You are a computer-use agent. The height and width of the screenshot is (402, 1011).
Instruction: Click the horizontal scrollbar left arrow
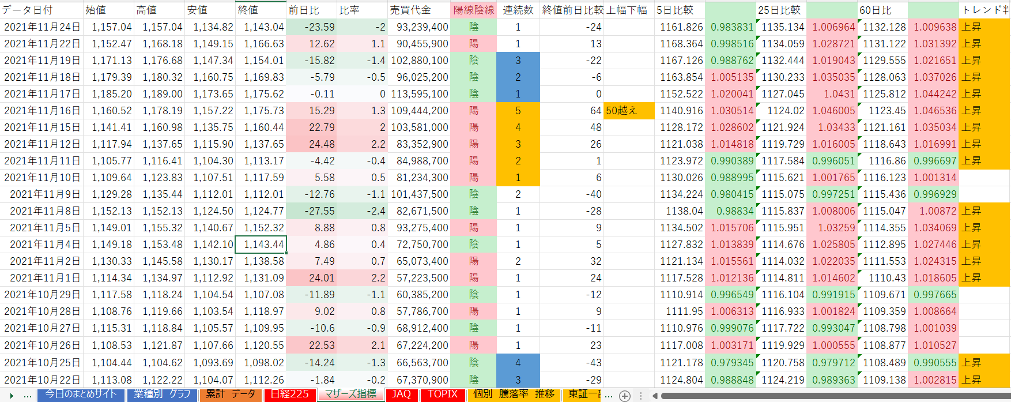[655, 396]
